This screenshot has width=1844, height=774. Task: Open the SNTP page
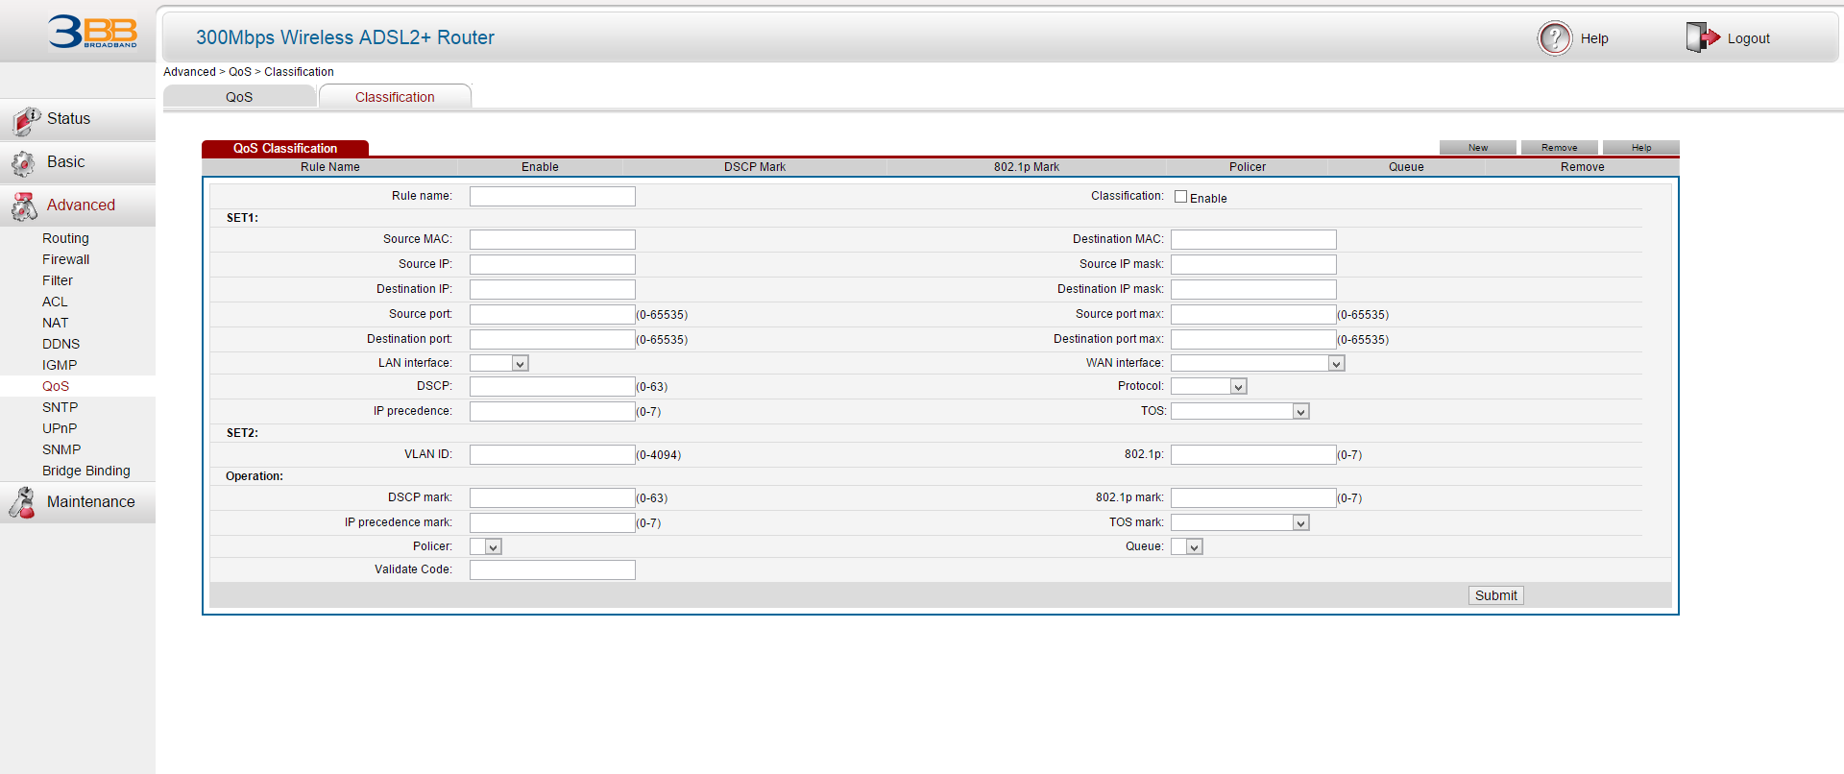click(x=60, y=407)
